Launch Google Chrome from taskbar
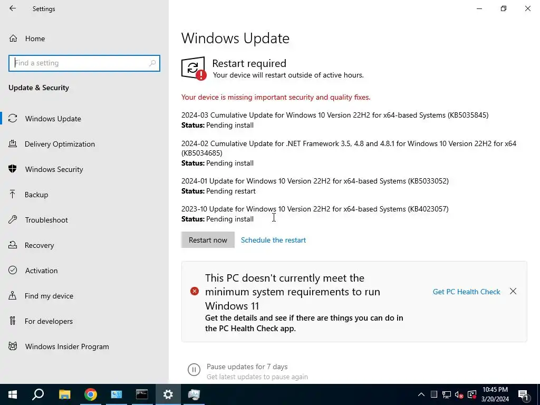540x405 pixels. click(x=91, y=394)
